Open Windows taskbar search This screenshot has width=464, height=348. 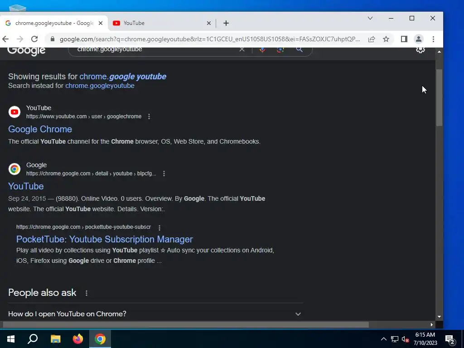[33, 339]
